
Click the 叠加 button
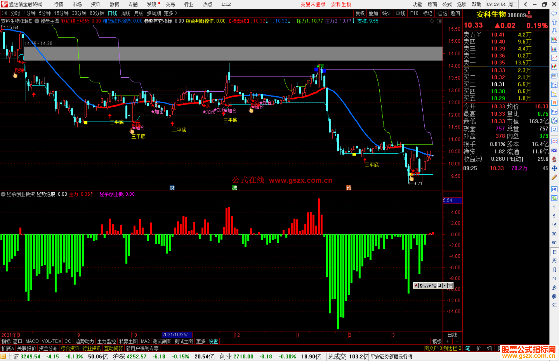[373, 13]
